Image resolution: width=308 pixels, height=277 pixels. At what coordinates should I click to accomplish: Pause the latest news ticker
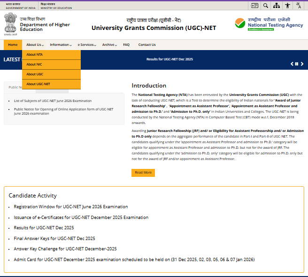[297, 64]
